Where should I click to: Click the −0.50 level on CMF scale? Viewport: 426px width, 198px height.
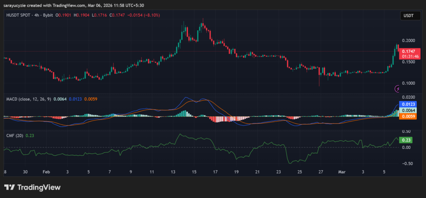pyautogui.click(x=407, y=164)
